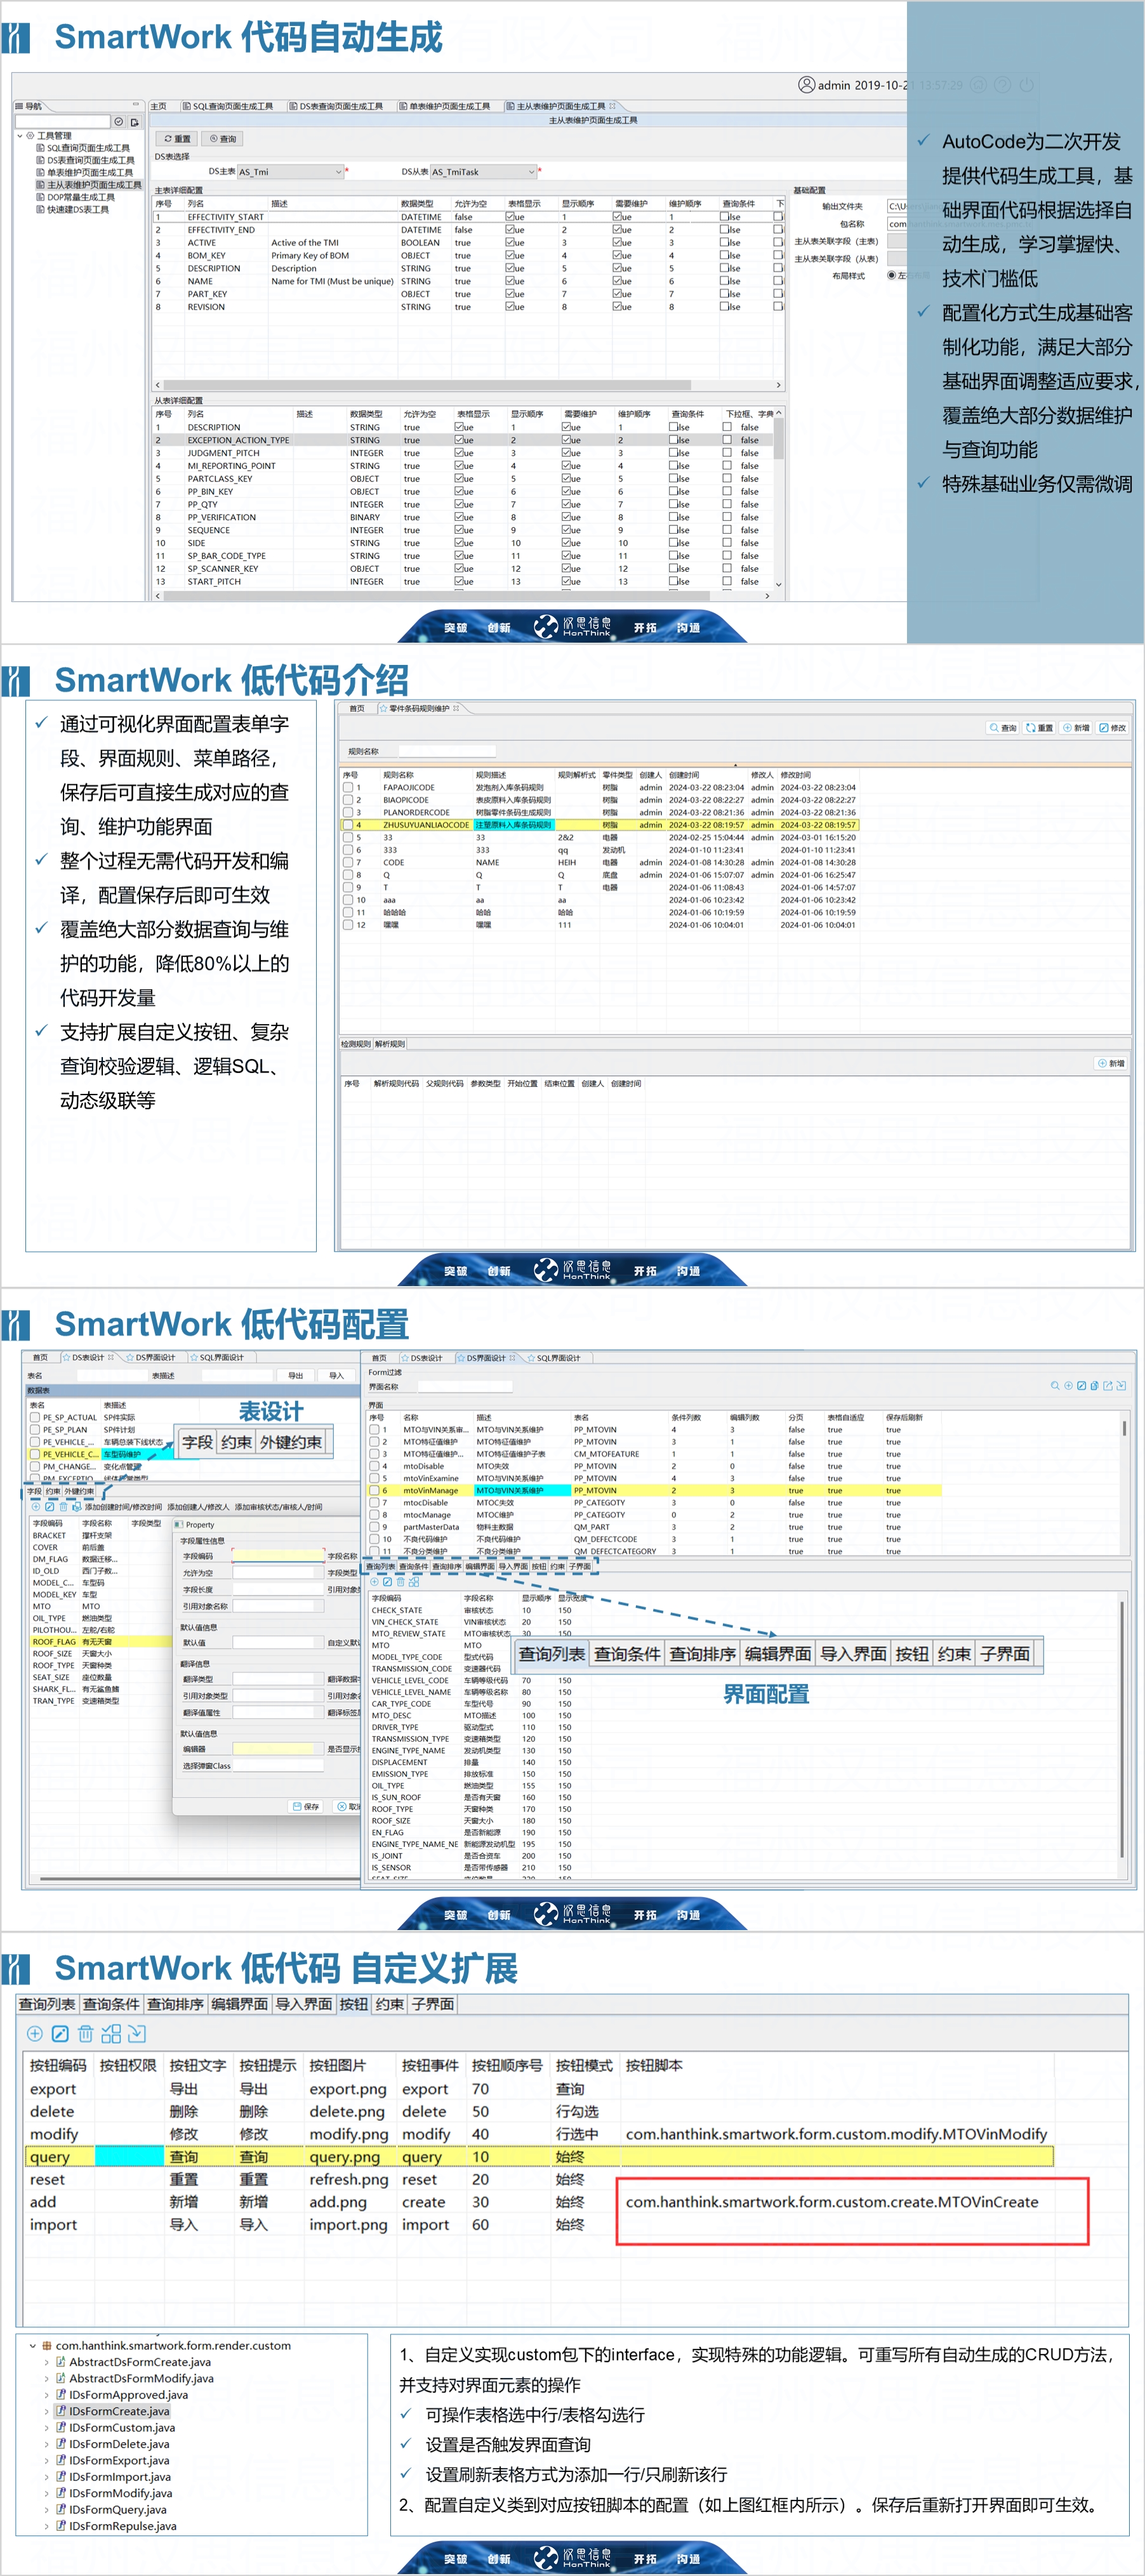Select IDsFormCreate.java in the package tree
This screenshot has height=2576, width=1145.
point(118,2411)
